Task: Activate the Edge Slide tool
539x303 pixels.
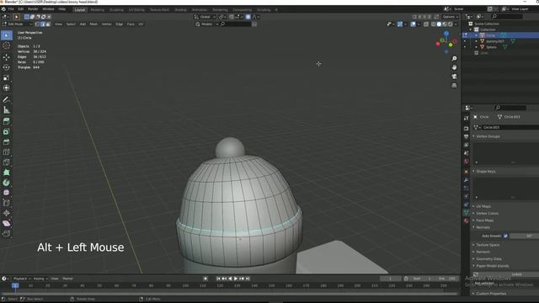Action: pyautogui.click(x=7, y=203)
